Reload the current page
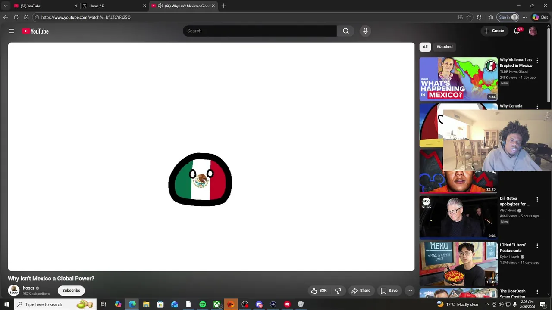 [16, 17]
